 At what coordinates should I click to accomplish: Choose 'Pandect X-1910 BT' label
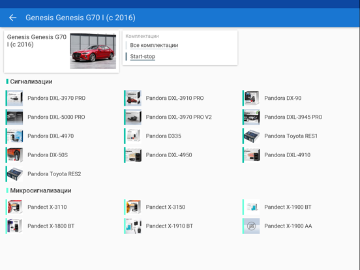(x=170, y=226)
